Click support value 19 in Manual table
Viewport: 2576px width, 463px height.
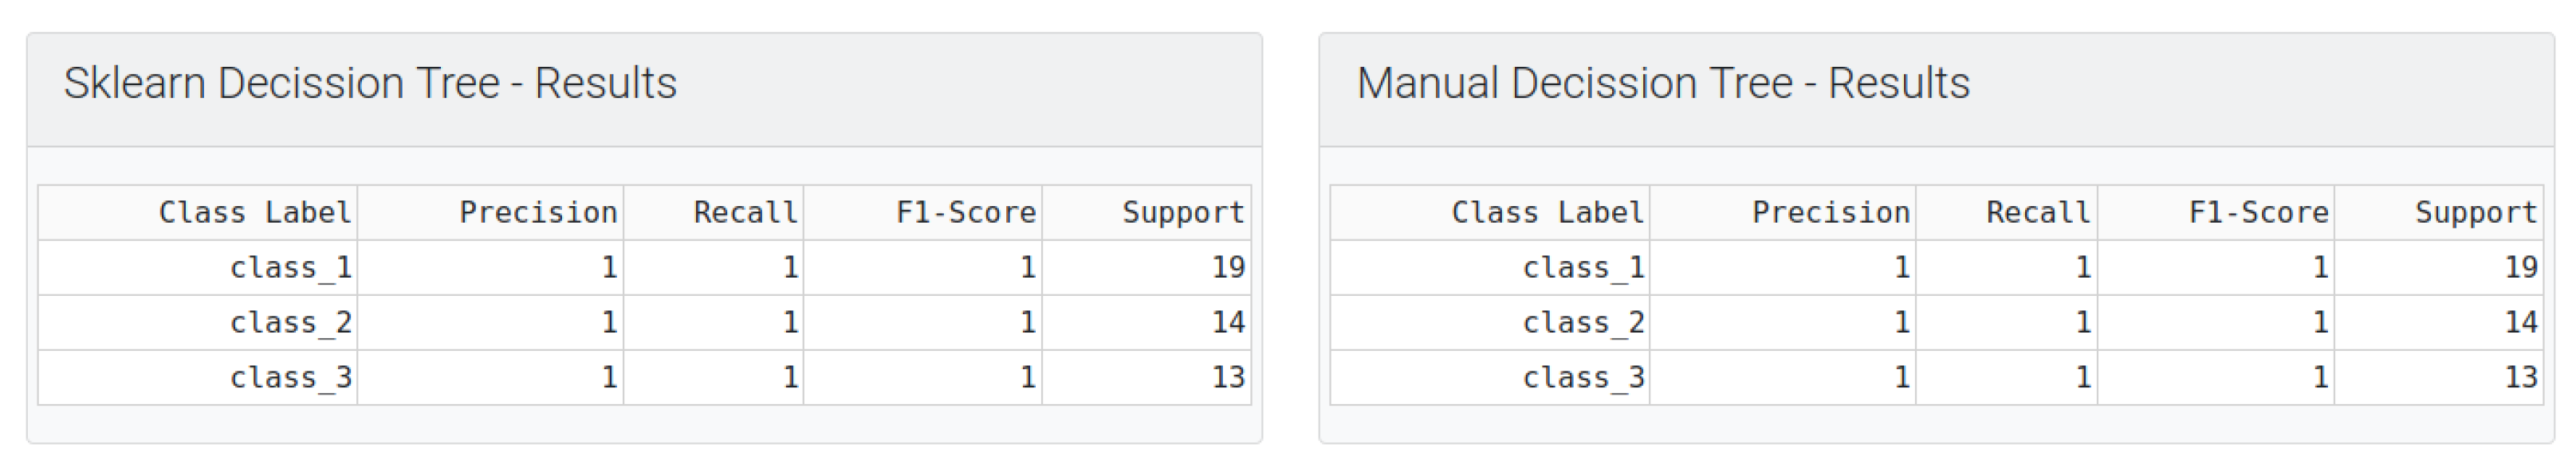2521,267
